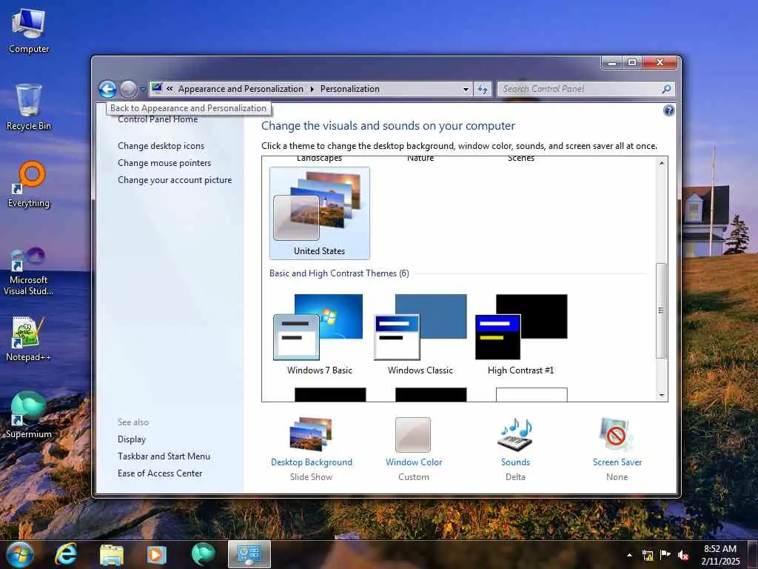Screen dimensions: 758x569
Task: Click the Personalization breadcrumb
Action: click(x=349, y=89)
